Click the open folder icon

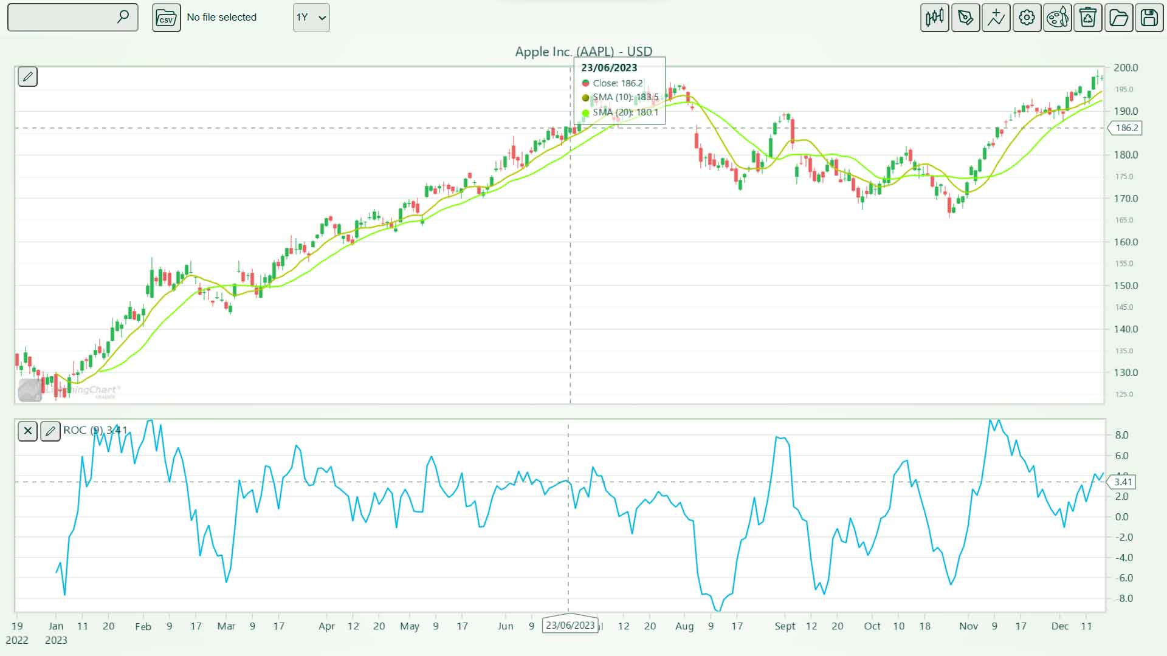click(1118, 17)
